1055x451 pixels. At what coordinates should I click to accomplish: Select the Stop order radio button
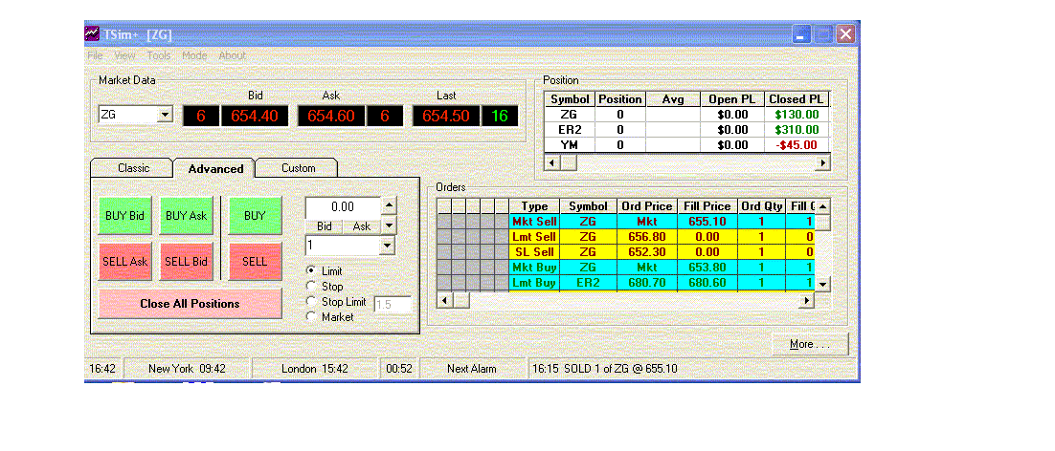pyautogui.click(x=311, y=287)
